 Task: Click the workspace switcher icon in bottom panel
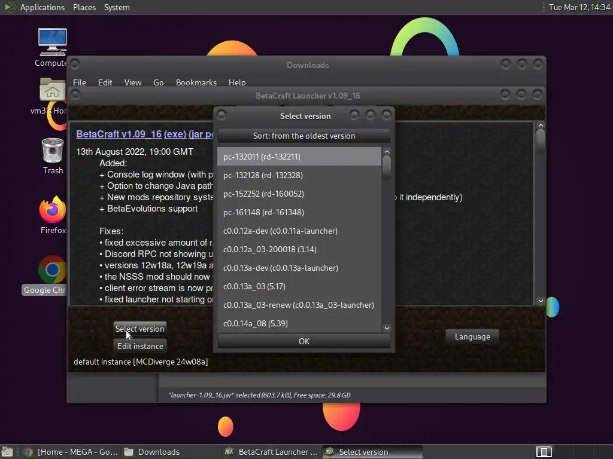click(544, 452)
